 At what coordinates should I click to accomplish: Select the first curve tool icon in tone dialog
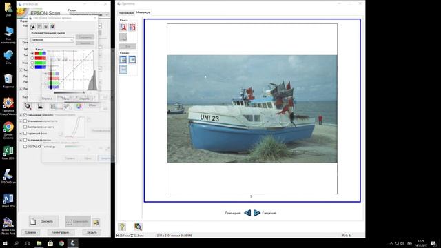tap(33, 26)
